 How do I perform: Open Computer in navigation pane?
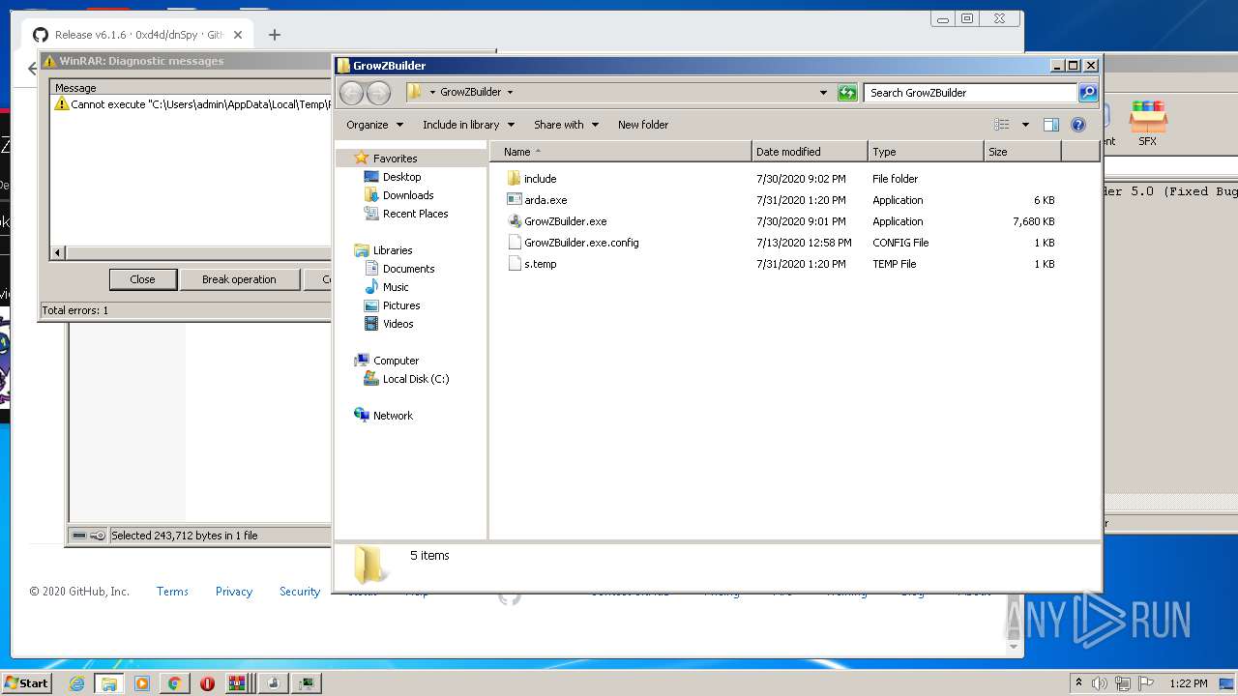396,361
